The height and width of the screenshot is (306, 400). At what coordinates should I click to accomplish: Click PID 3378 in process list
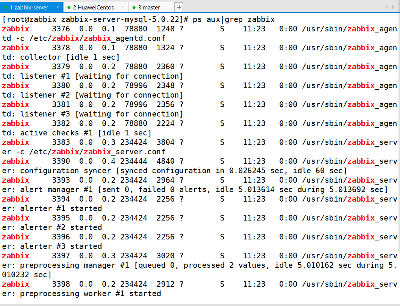point(61,48)
